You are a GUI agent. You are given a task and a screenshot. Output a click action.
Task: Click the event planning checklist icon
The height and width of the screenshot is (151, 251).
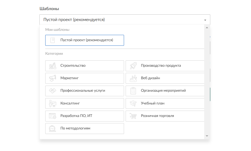click(x=133, y=91)
